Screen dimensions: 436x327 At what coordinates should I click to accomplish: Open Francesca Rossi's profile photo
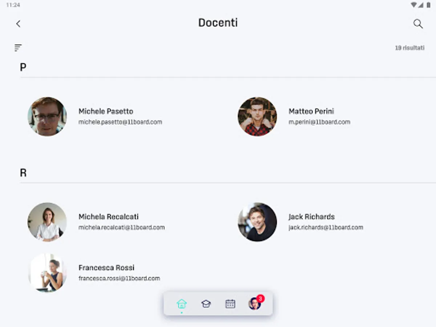(x=47, y=273)
